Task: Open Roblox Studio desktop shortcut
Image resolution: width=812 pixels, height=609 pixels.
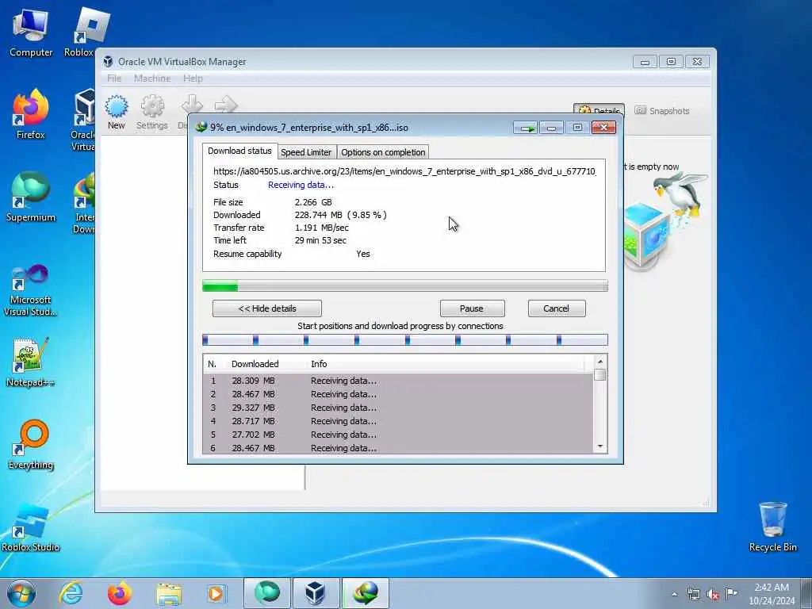Action: pos(31,527)
